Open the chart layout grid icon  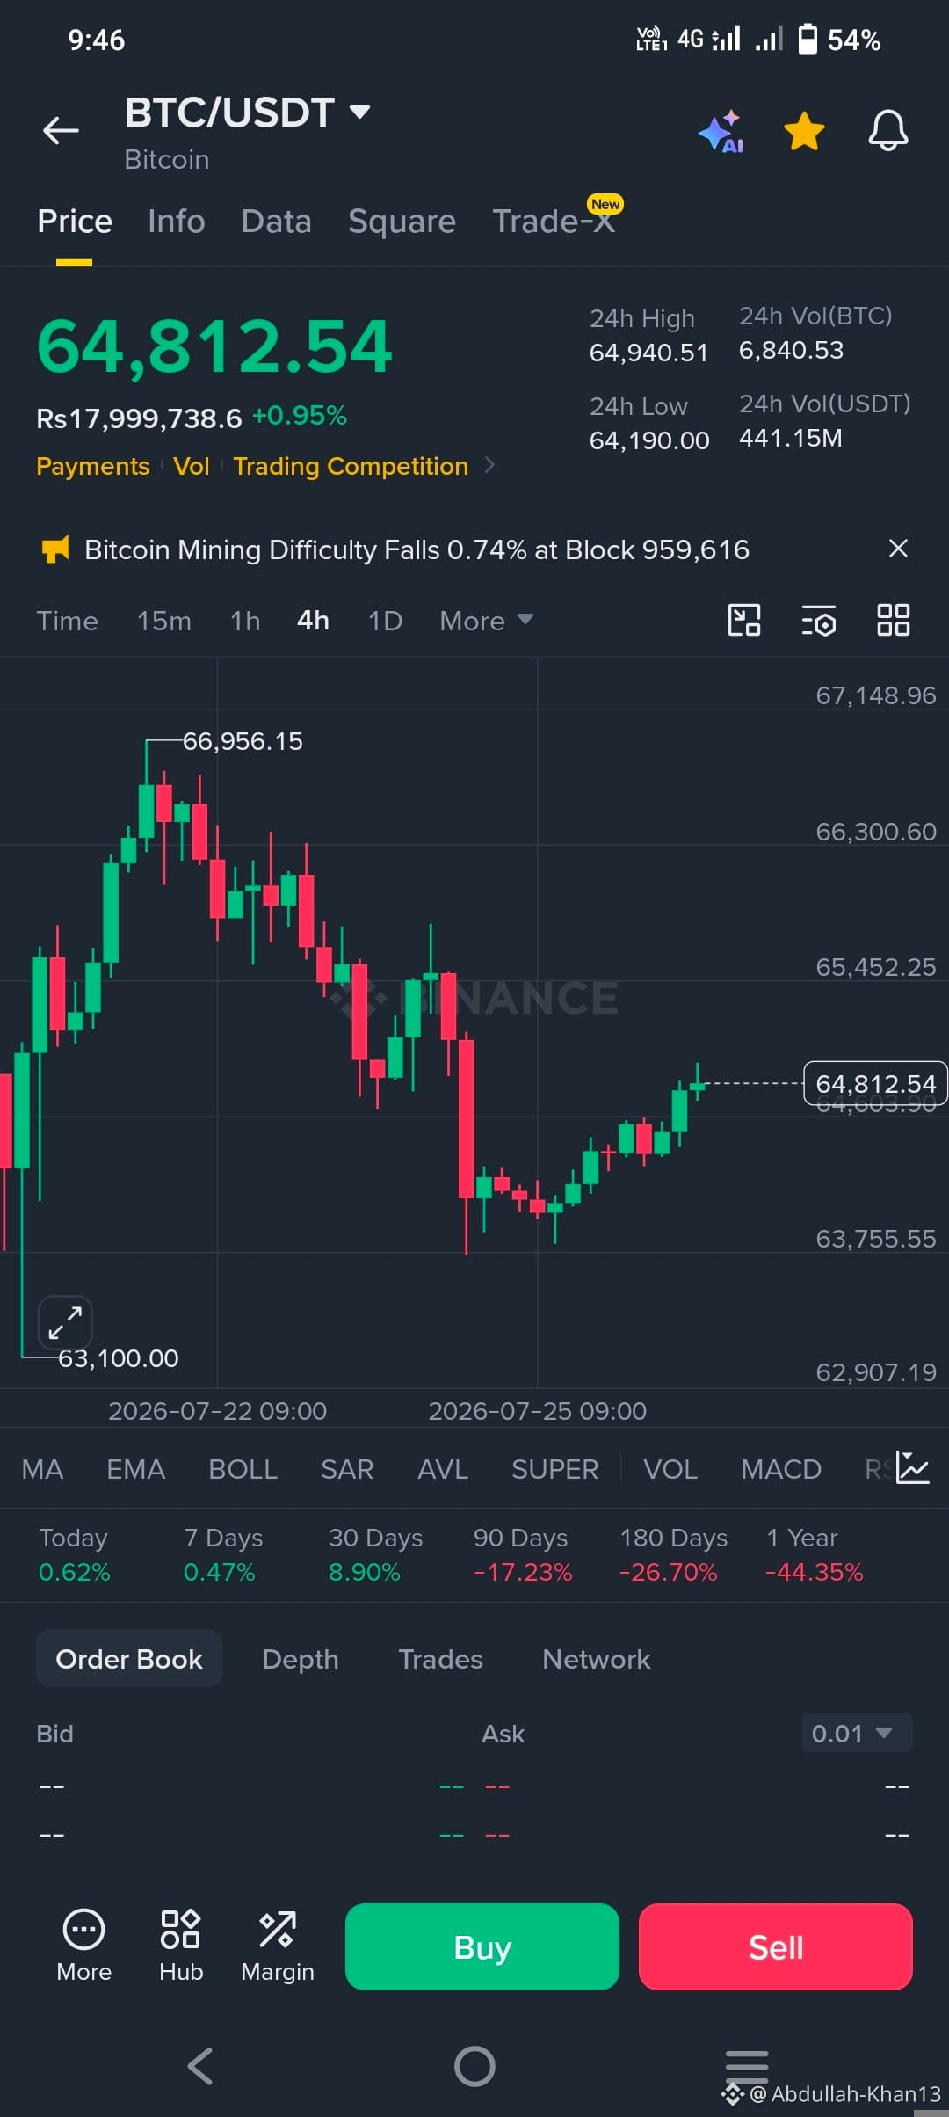pos(894,620)
